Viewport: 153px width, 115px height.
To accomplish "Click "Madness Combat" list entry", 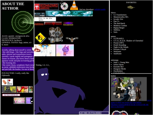I will point(120,26).
